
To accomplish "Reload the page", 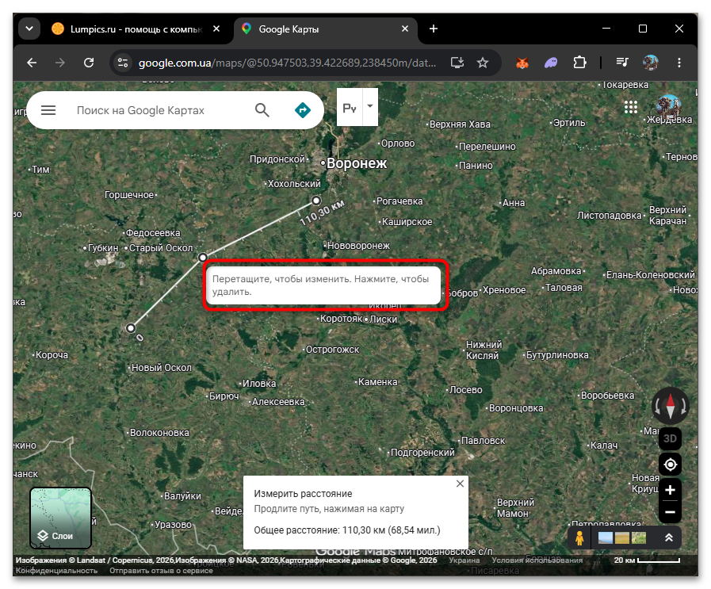I will [89, 63].
